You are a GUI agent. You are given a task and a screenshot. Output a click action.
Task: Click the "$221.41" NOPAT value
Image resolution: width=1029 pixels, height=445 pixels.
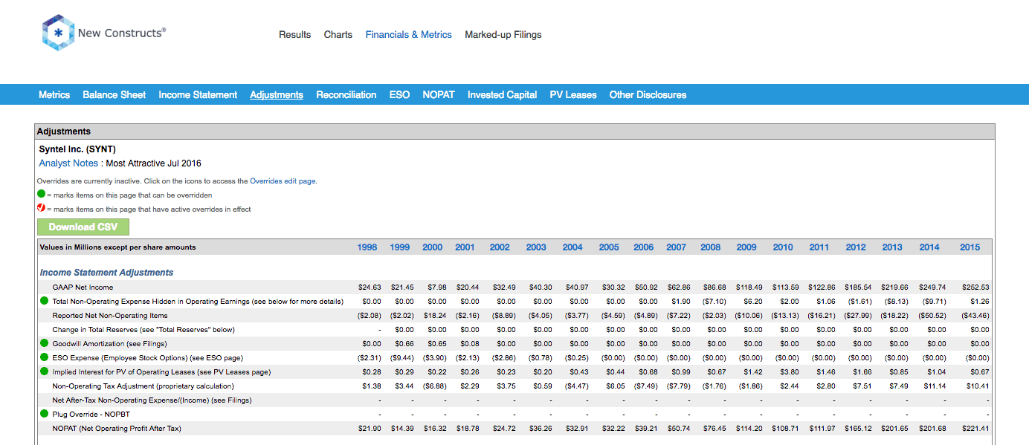click(x=976, y=429)
